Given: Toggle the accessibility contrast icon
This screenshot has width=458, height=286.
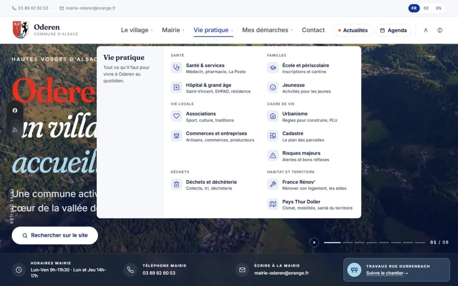Looking at the screenshot, I should [440, 30].
